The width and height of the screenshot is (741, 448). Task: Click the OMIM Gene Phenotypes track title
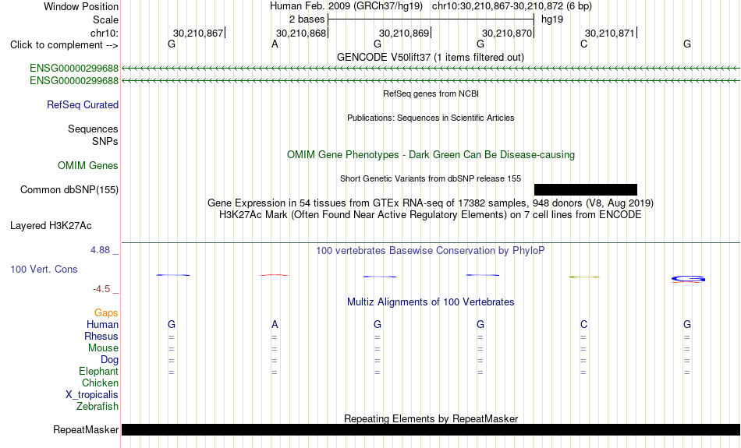click(431, 155)
